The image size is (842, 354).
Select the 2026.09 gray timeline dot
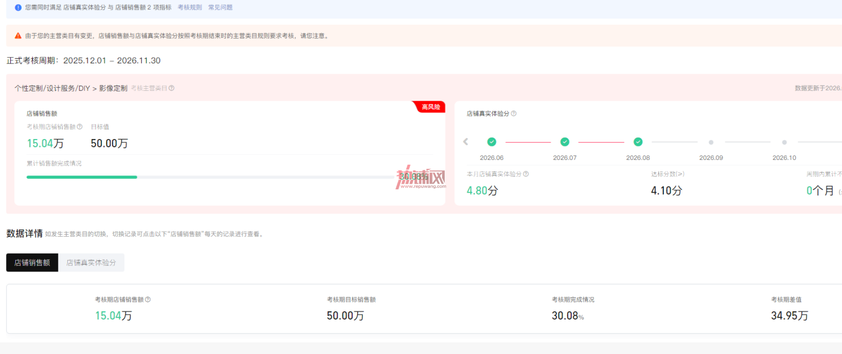[x=711, y=142]
